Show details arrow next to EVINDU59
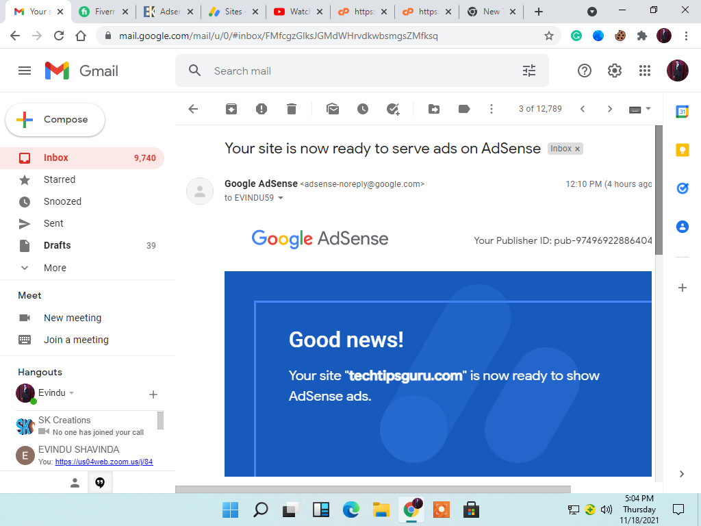 click(x=281, y=198)
